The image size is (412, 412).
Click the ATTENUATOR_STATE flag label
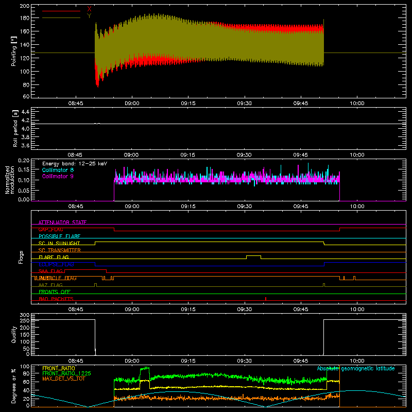pyautogui.click(x=62, y=222)
